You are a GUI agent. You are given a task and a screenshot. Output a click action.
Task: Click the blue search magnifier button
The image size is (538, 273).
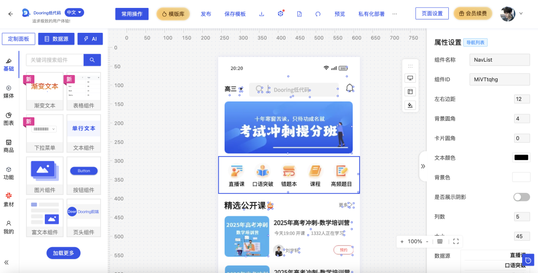(x=92, y=60)
